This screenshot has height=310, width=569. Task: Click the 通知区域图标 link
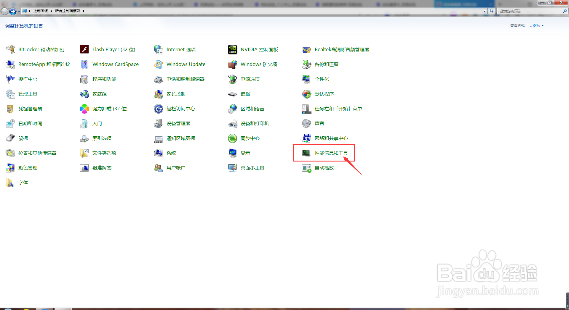pos(180,138)
